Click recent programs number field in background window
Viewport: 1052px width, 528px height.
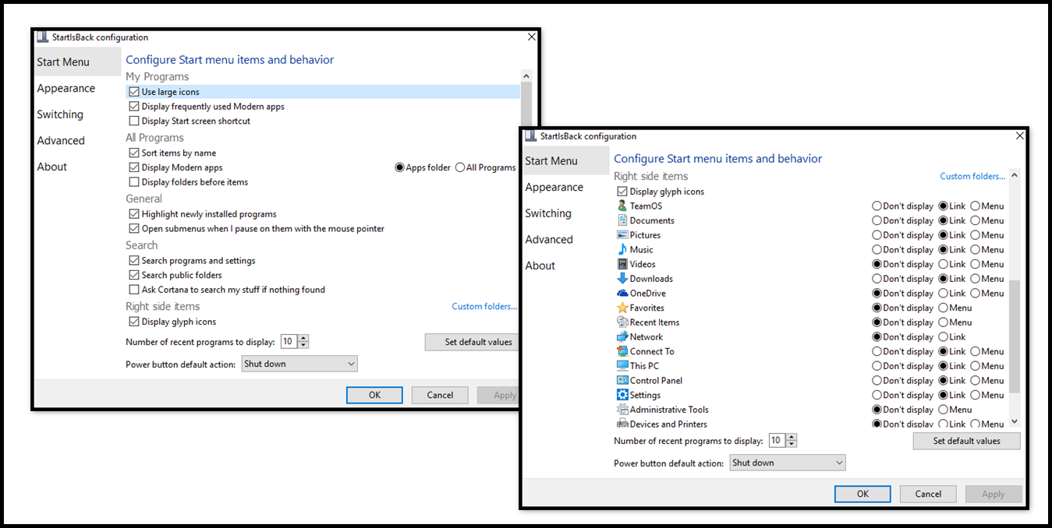coord(289,342)
